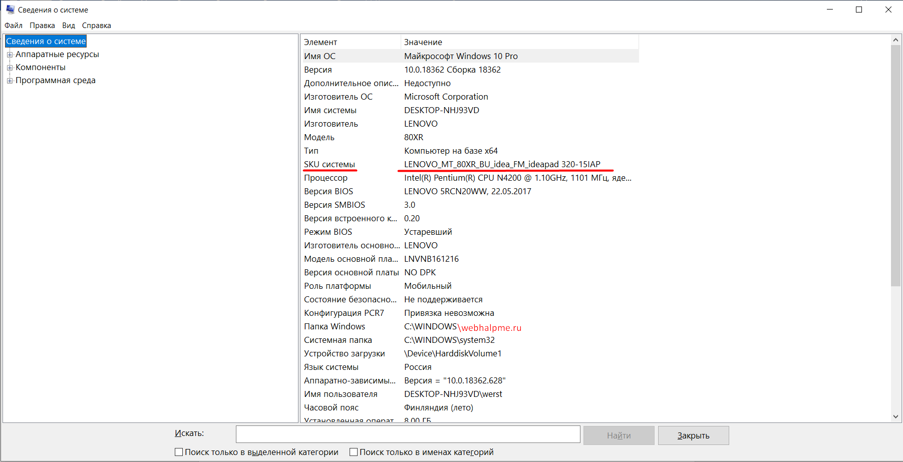Click the vertical scrollbar thumb
The width and height of the screenshot is (903, 462).
point(895,165)
